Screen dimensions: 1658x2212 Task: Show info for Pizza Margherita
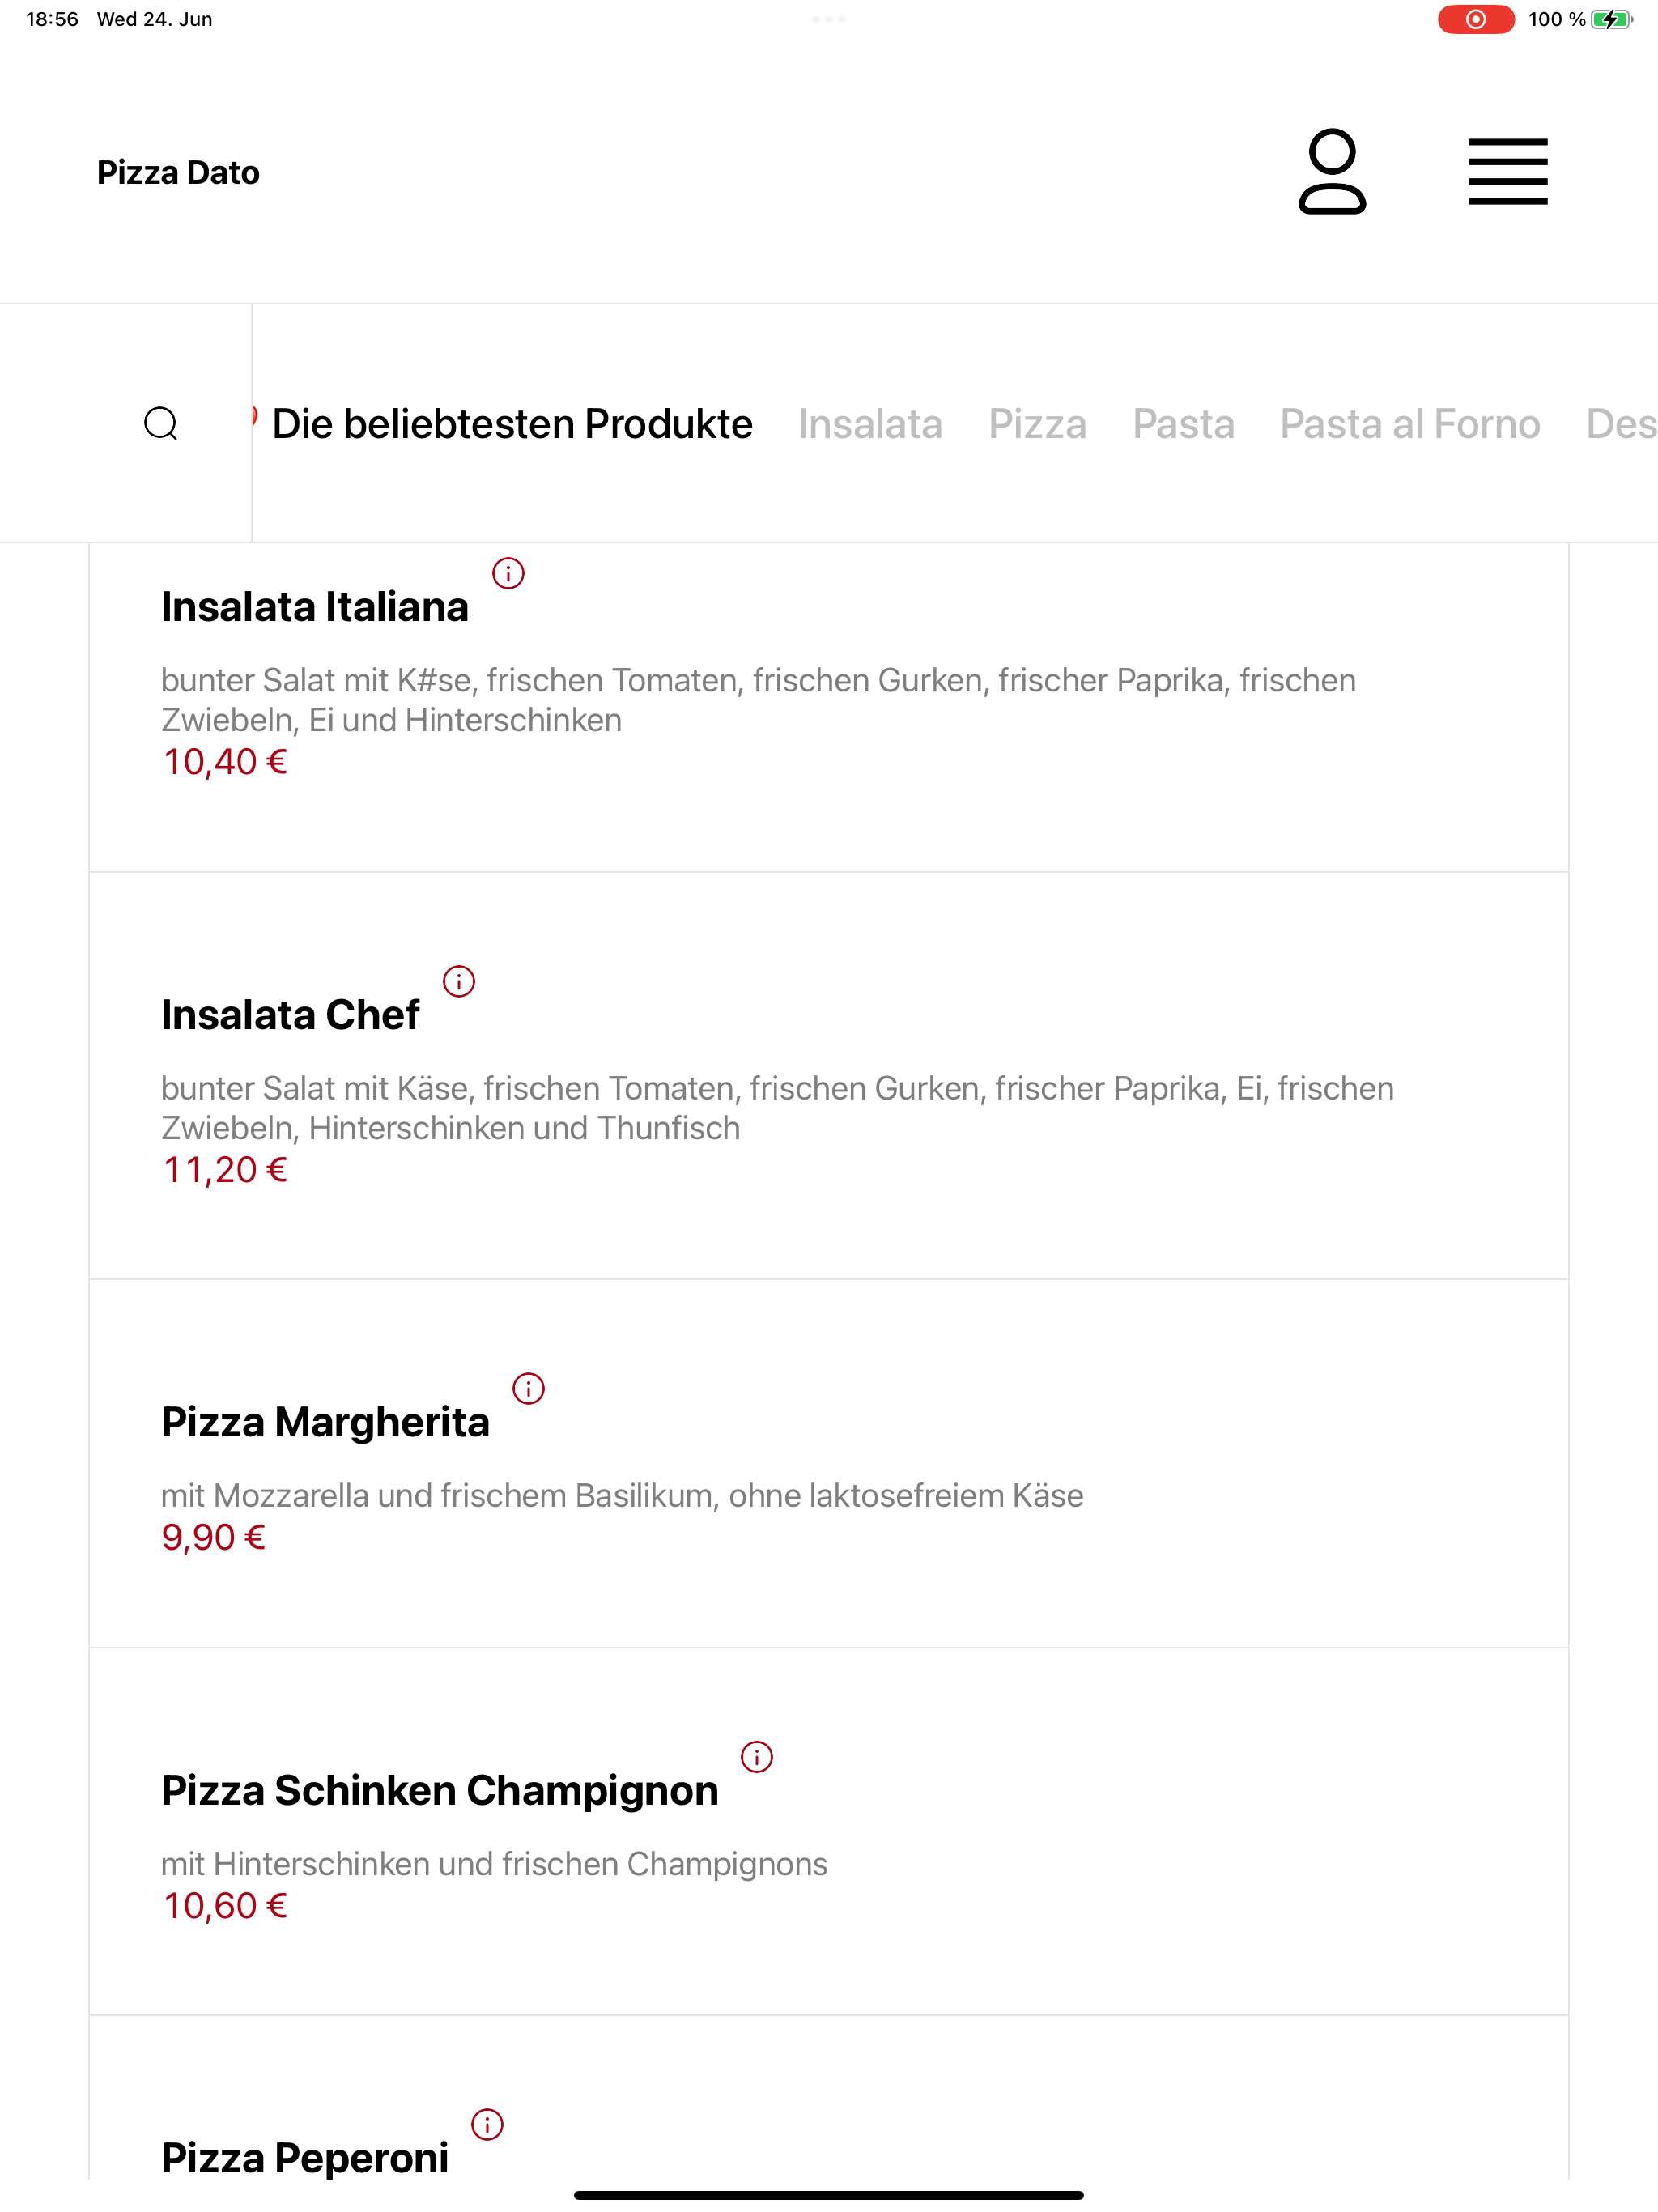pyautogui.click(x=528, y=1388)
